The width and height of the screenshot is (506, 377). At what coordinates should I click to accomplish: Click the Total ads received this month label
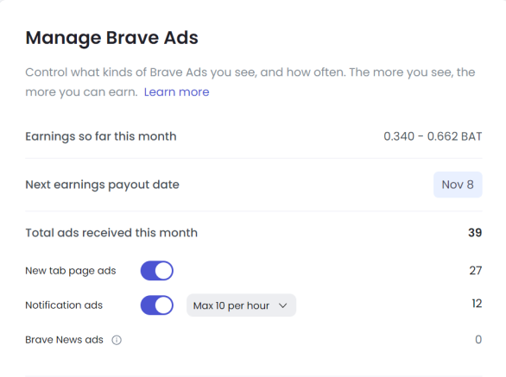tap(111, 233)
